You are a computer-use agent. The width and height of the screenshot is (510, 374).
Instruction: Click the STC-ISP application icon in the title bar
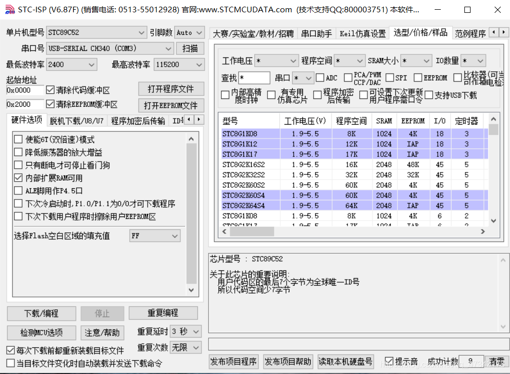pos(10,9)
